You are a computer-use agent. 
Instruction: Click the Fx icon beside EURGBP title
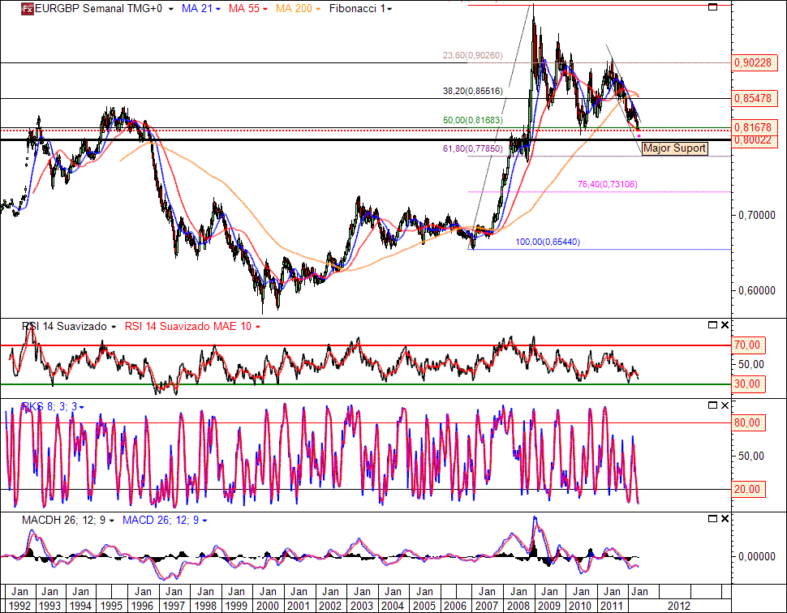(x=28, y=9)
